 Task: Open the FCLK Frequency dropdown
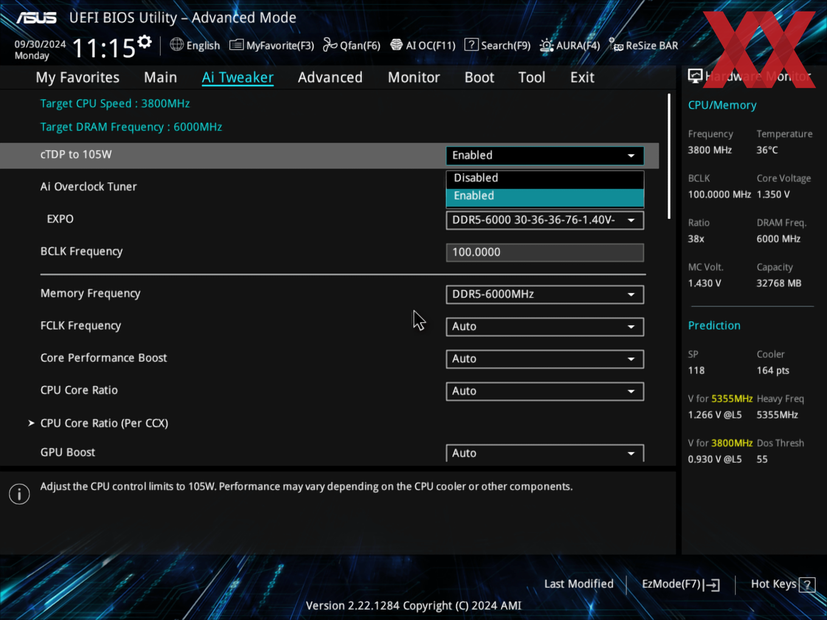coord(545,326)
